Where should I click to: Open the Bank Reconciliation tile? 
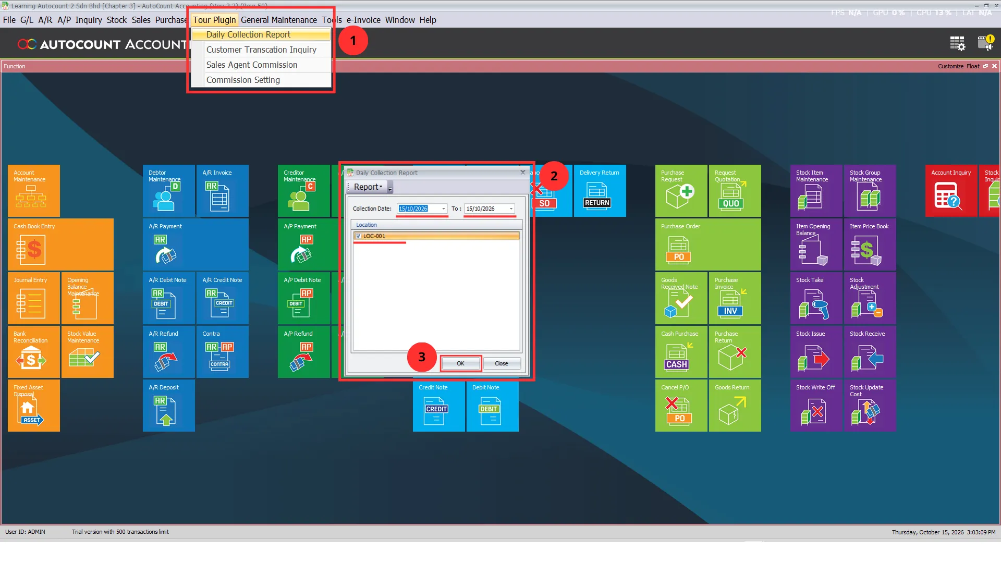[x=34, y=352]
